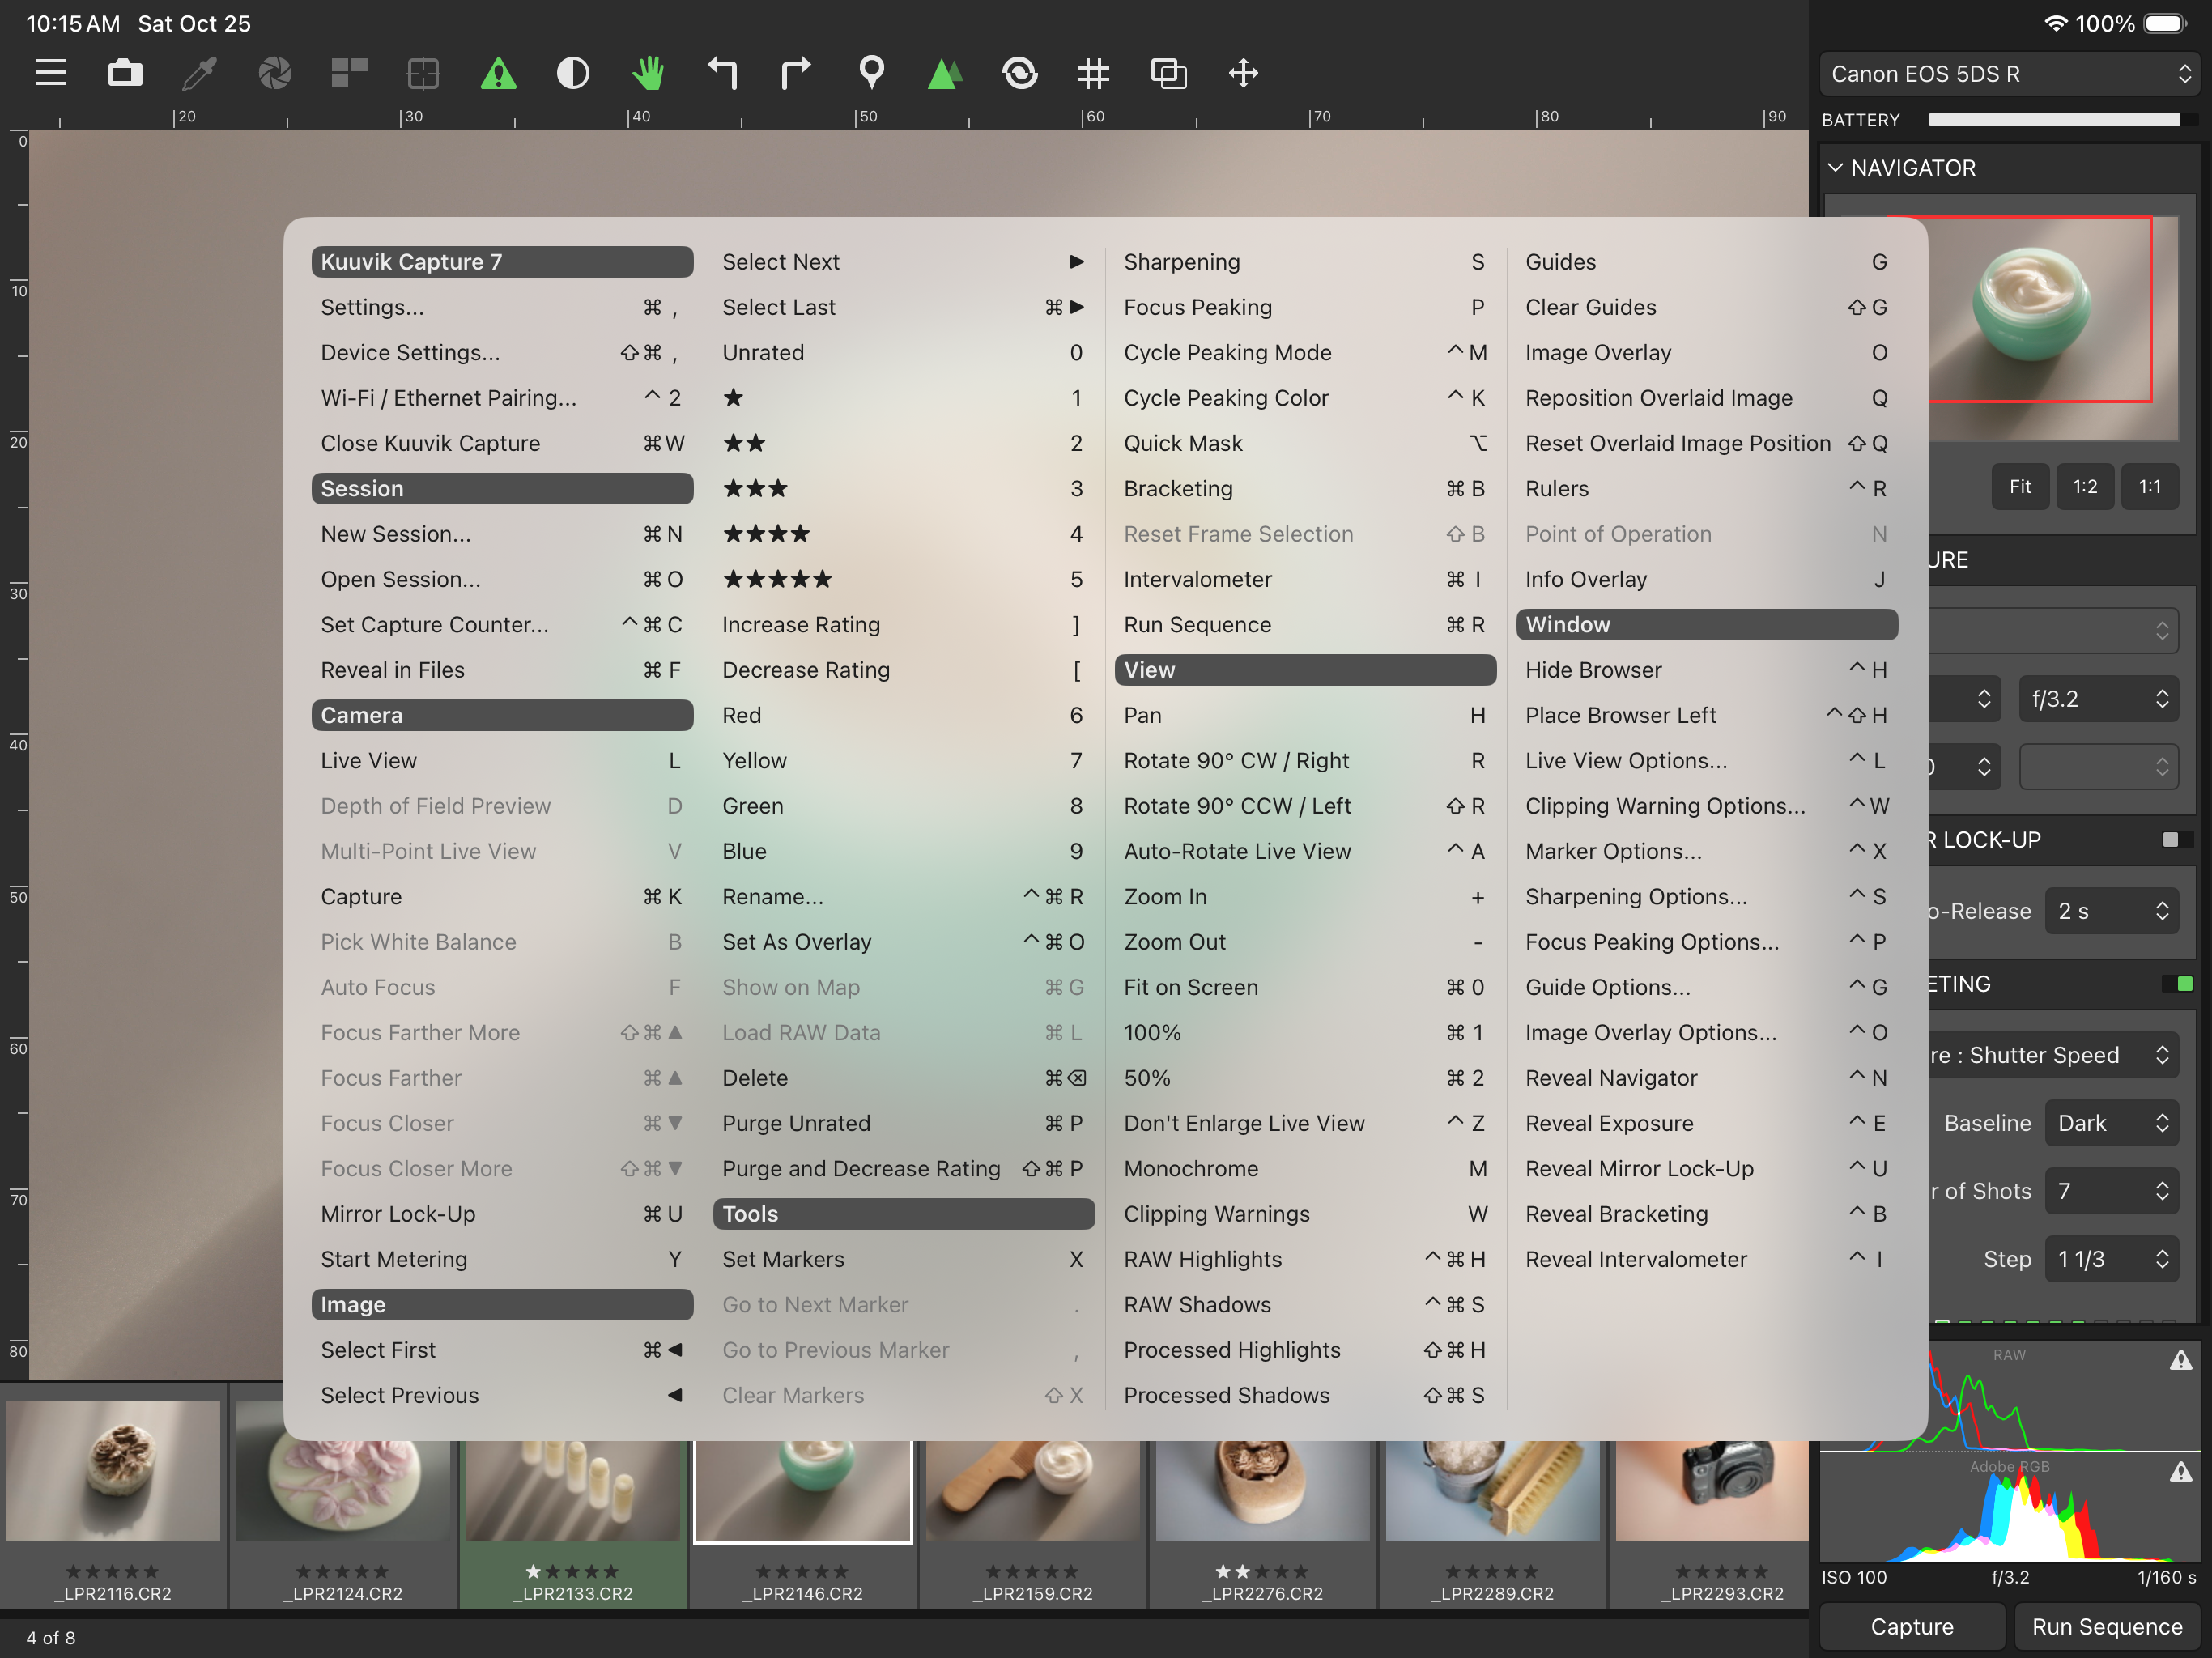Toggle the clipping warning triangle icon
This screenshot has width=2212, height=1658.
coord(498,73)
